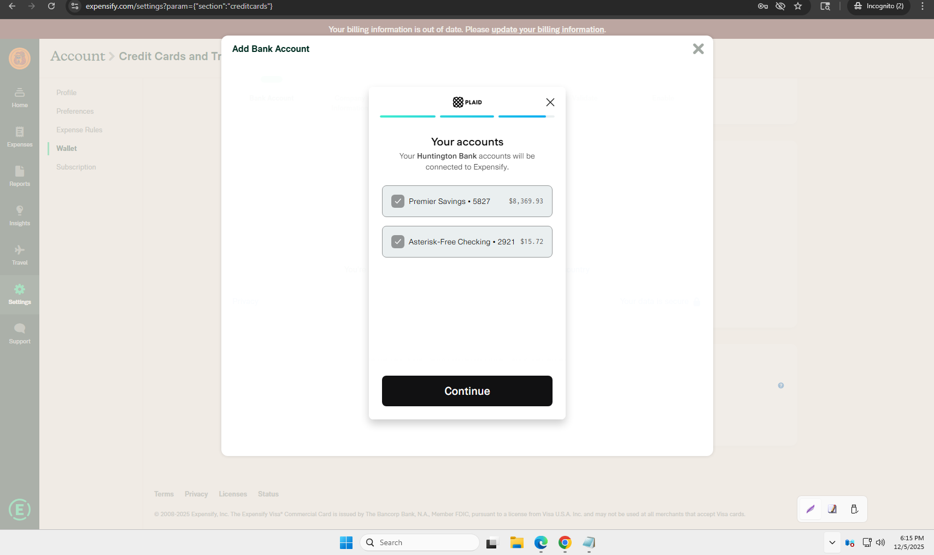
Task: Expand the taskbar hidden icons chevron
Action: coord(832,542)
